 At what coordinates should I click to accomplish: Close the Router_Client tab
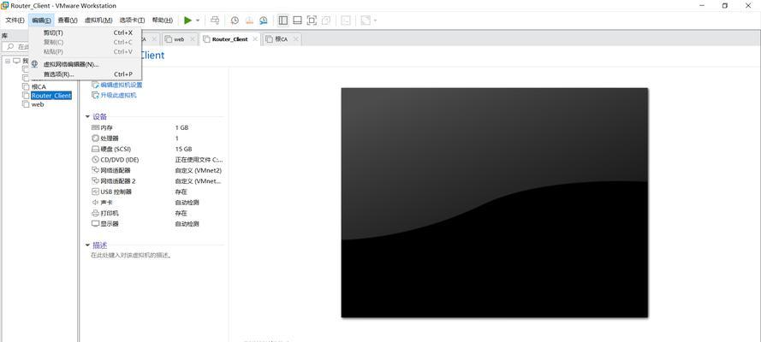click(x=255, y=39)
